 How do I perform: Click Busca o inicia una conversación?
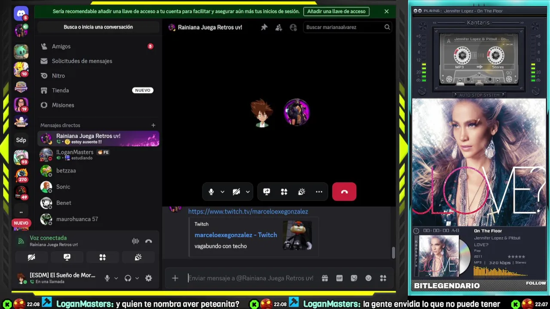tap(98, 27)
